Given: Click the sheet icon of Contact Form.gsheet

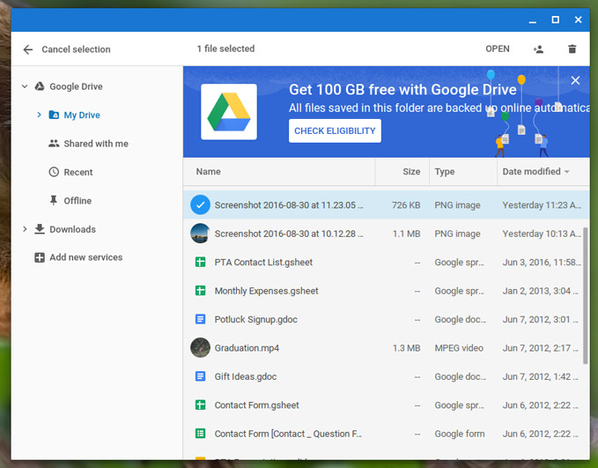Looking at the screenshot, I should pos(200,405).
